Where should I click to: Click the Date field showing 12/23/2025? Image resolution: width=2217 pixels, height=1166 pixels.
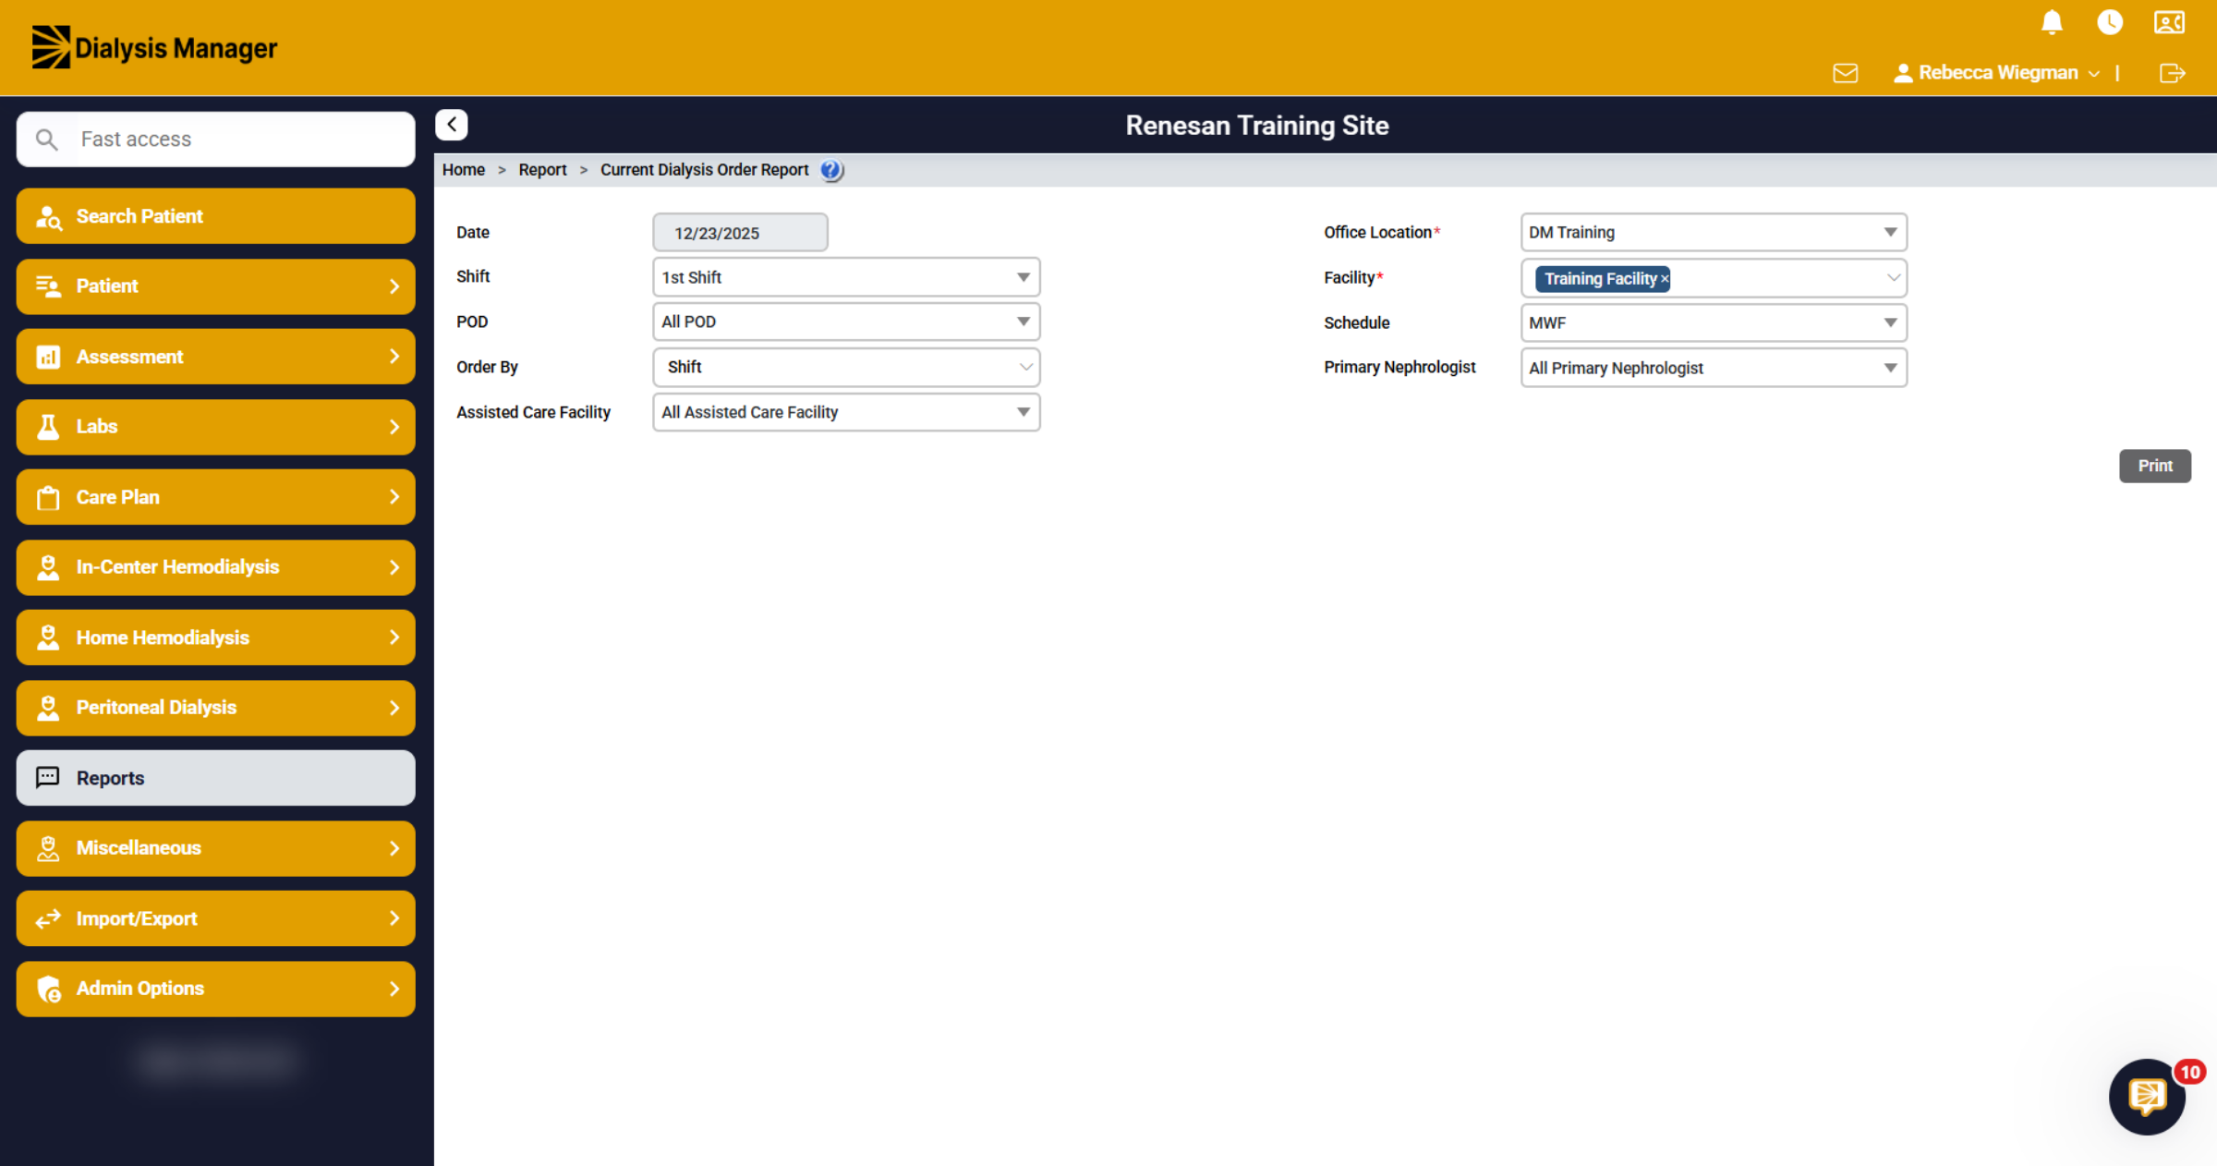click(x=740, y=233)
